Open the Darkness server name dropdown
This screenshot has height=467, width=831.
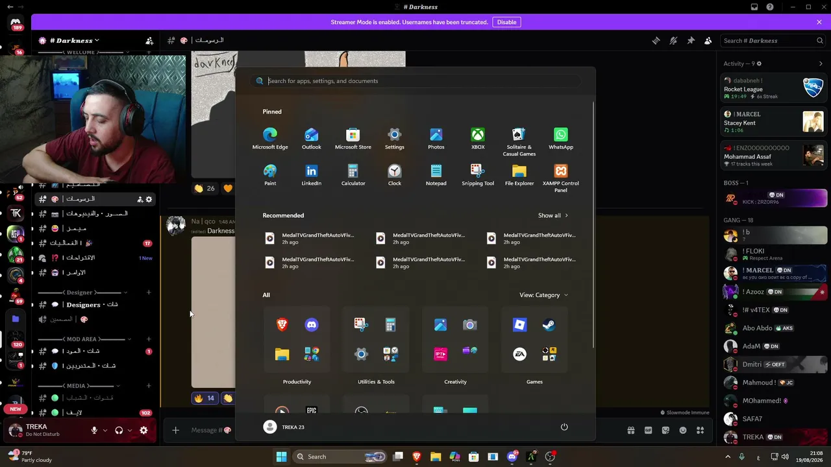[74, 40]
